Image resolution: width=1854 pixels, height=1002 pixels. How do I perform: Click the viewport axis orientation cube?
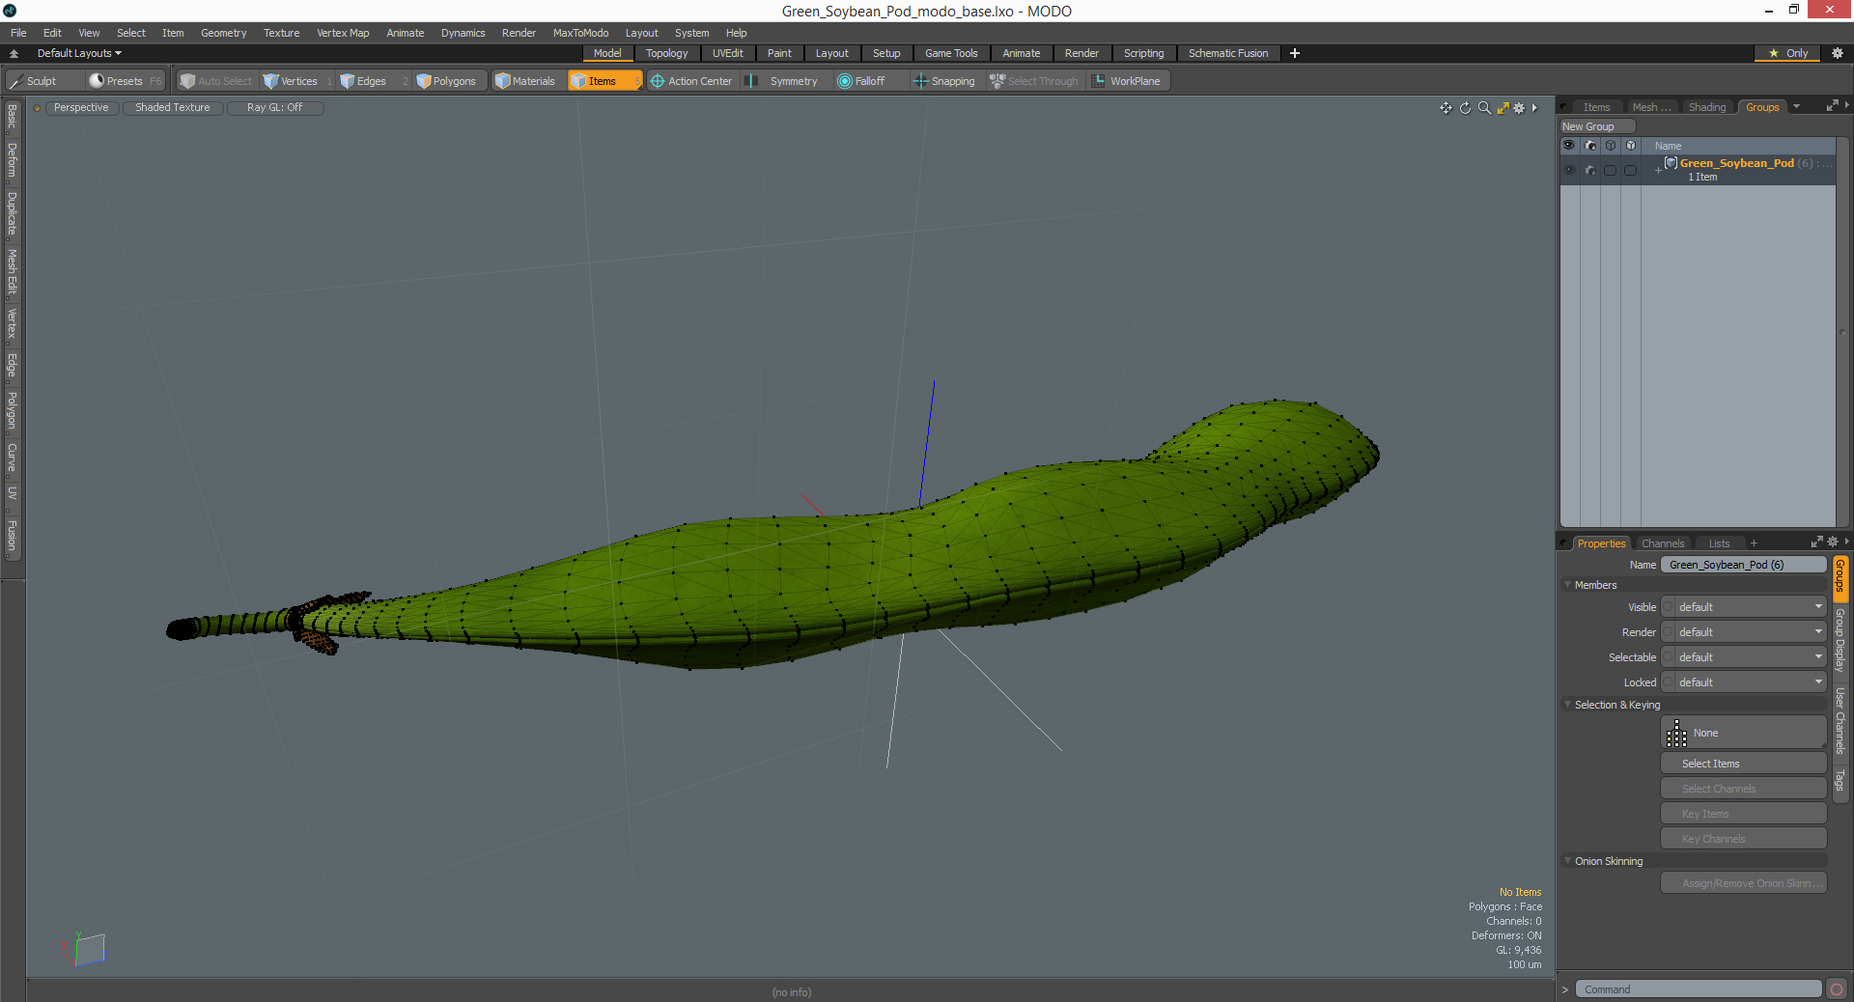click(x=89, y=949)
